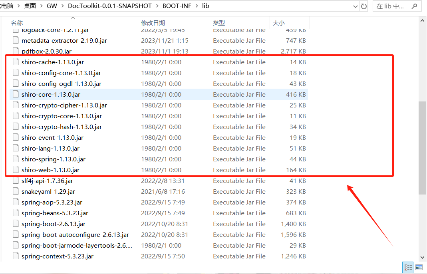
Task: Expand the chevron after BOOT-INF in path
Action: 197,6
